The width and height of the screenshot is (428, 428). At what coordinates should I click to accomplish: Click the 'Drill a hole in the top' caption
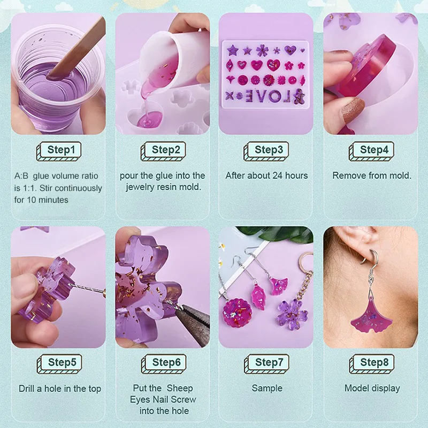(60, 389)
